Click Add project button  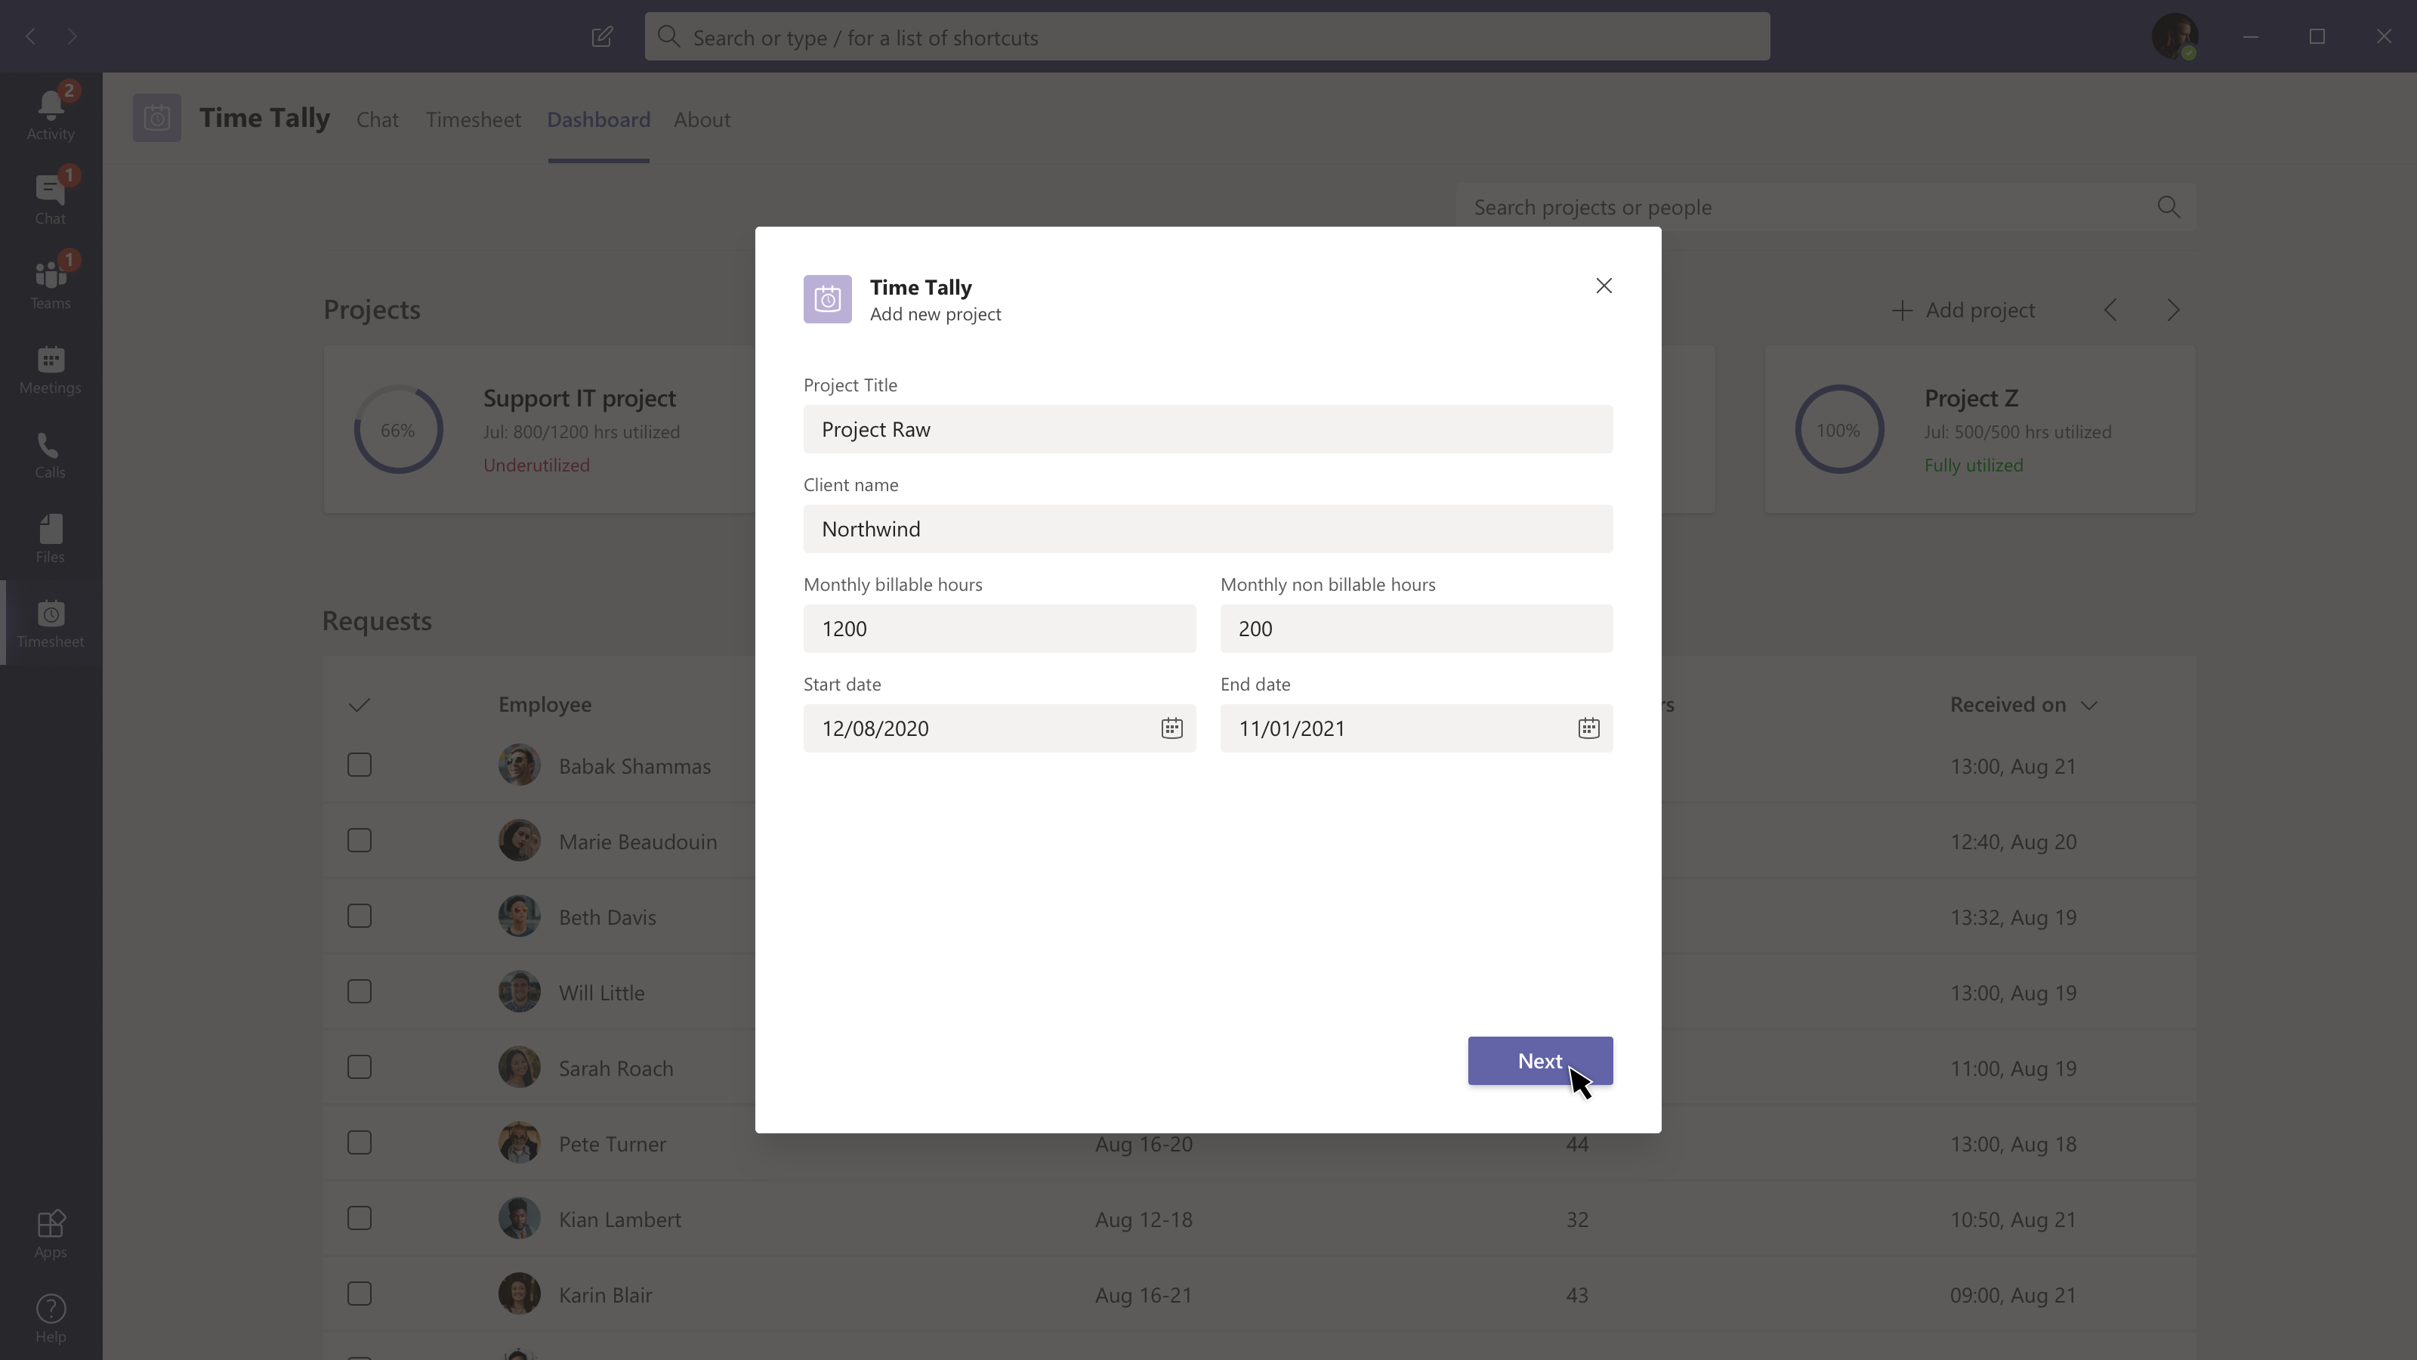point(1963,311)
